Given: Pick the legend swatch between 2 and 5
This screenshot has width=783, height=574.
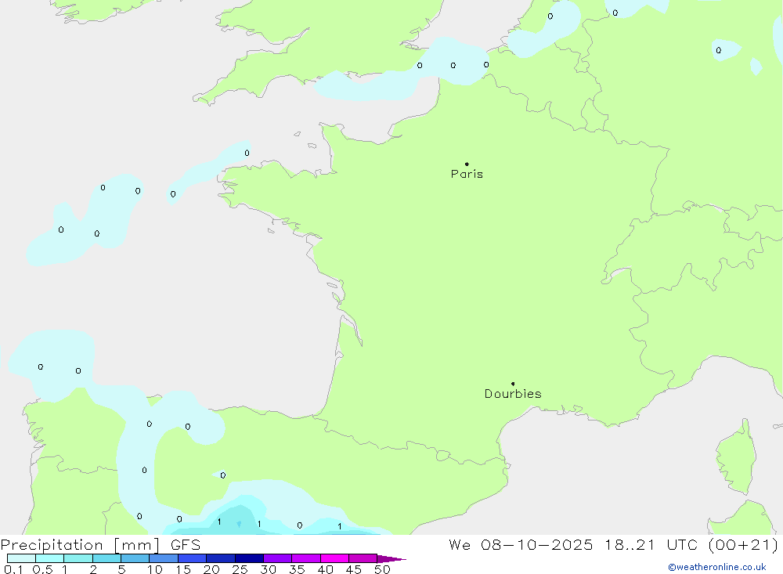Looking at the screenshot, I should 106,558.
